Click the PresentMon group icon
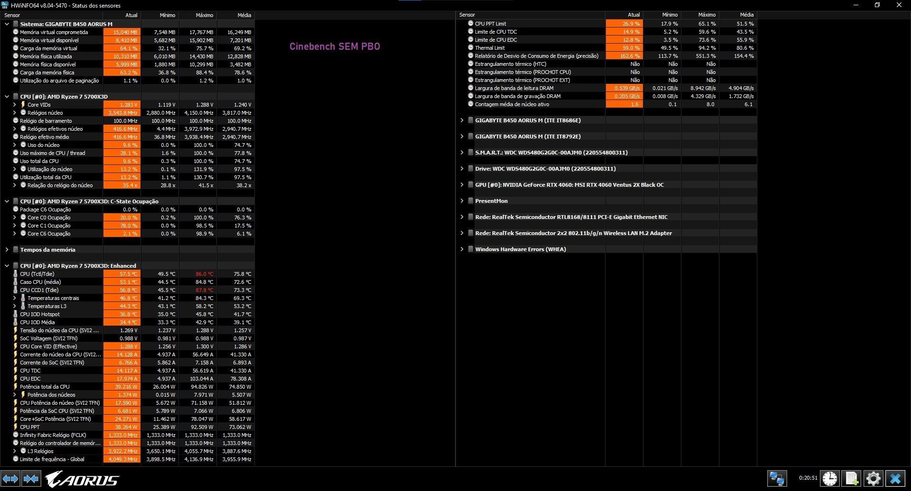The height and width of the screenshot is (491, 911). [471, 201]
